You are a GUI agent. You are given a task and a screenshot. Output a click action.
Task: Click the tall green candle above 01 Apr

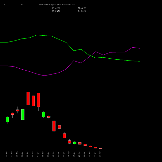click(23, 114)
